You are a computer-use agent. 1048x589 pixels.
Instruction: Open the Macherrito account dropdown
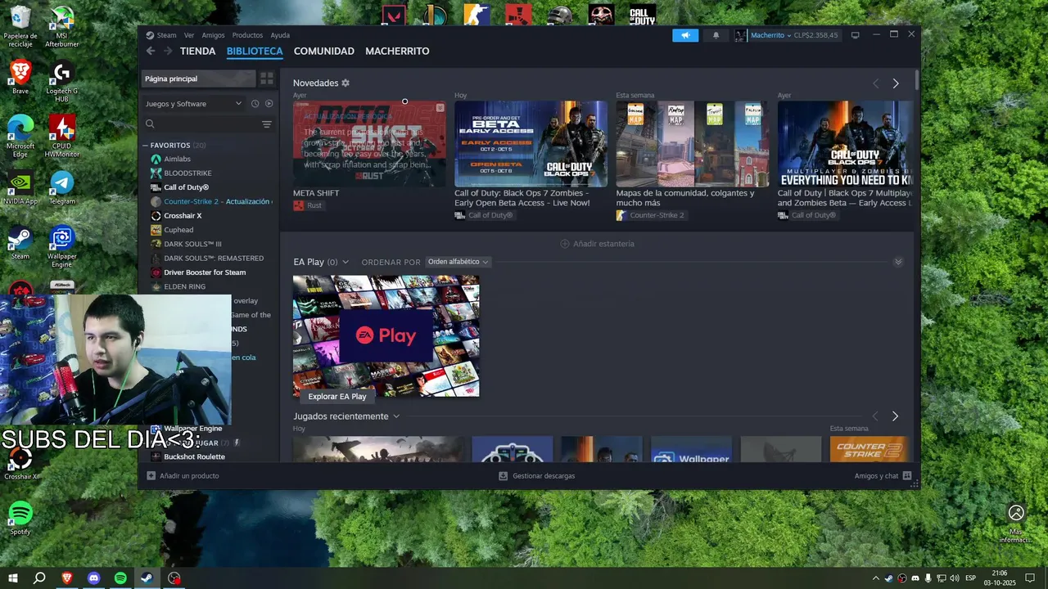(770, 35)
